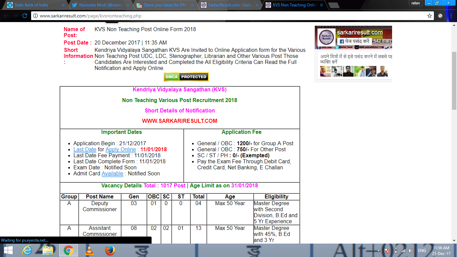Image resolution: width=457 pixels, height=257 pixels.
Task: Click the Sarkari Result round logo
Action: [x=326, y=37]
